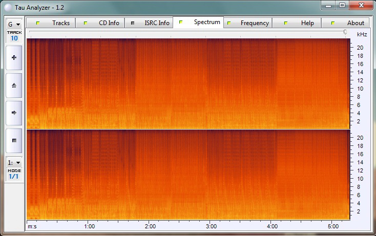Open the G drive selector dropdown

14,24
